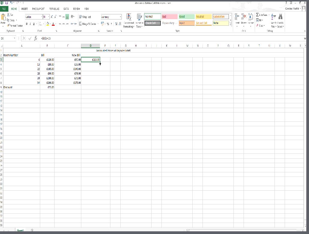Apply the Bad cell style
Viewport: 309px width, 234px height.
tap(169, 17)
